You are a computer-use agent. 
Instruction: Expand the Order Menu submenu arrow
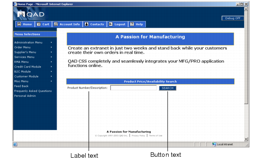click(x=51, y=47)
